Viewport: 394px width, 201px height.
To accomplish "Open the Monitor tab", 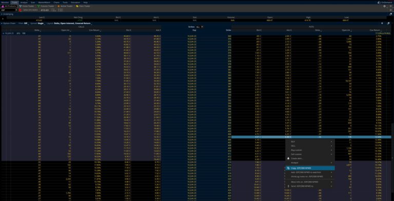I will [x=5, y=2].
